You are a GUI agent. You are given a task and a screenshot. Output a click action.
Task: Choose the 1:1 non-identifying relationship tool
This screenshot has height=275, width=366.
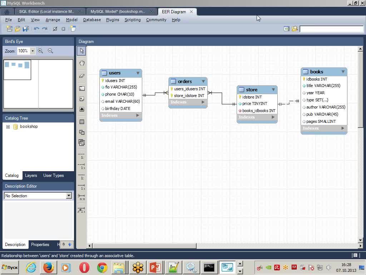tap(82, 156)
